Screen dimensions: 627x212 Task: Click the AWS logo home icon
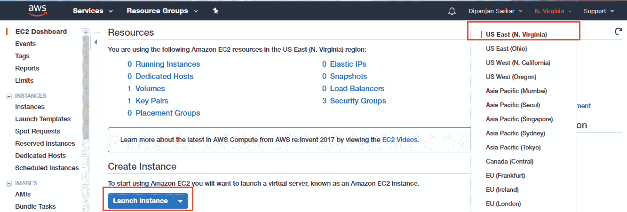pos(37,10)
